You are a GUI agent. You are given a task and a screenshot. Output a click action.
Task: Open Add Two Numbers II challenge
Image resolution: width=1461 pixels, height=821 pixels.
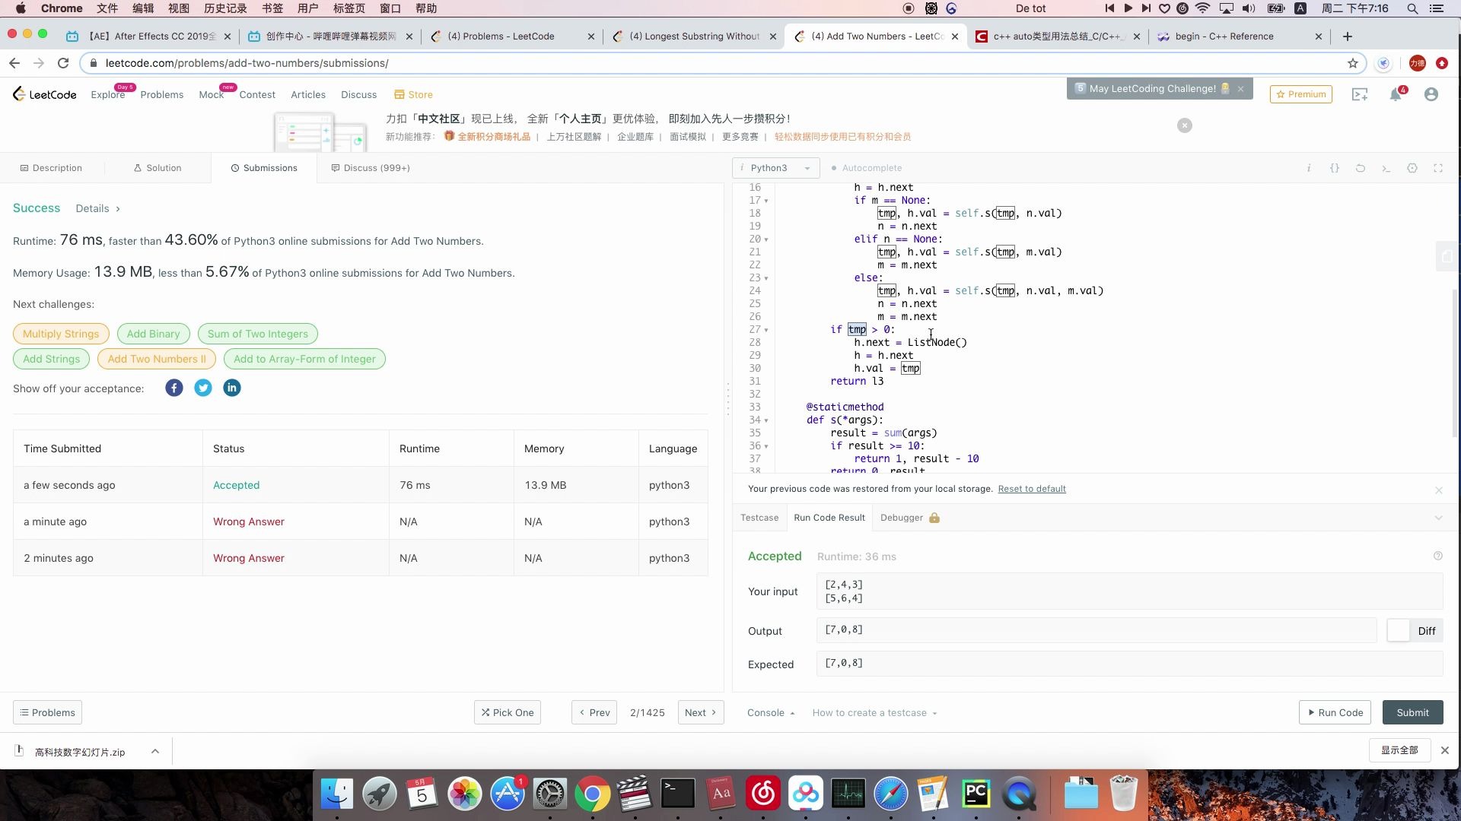tap(156, 359)
